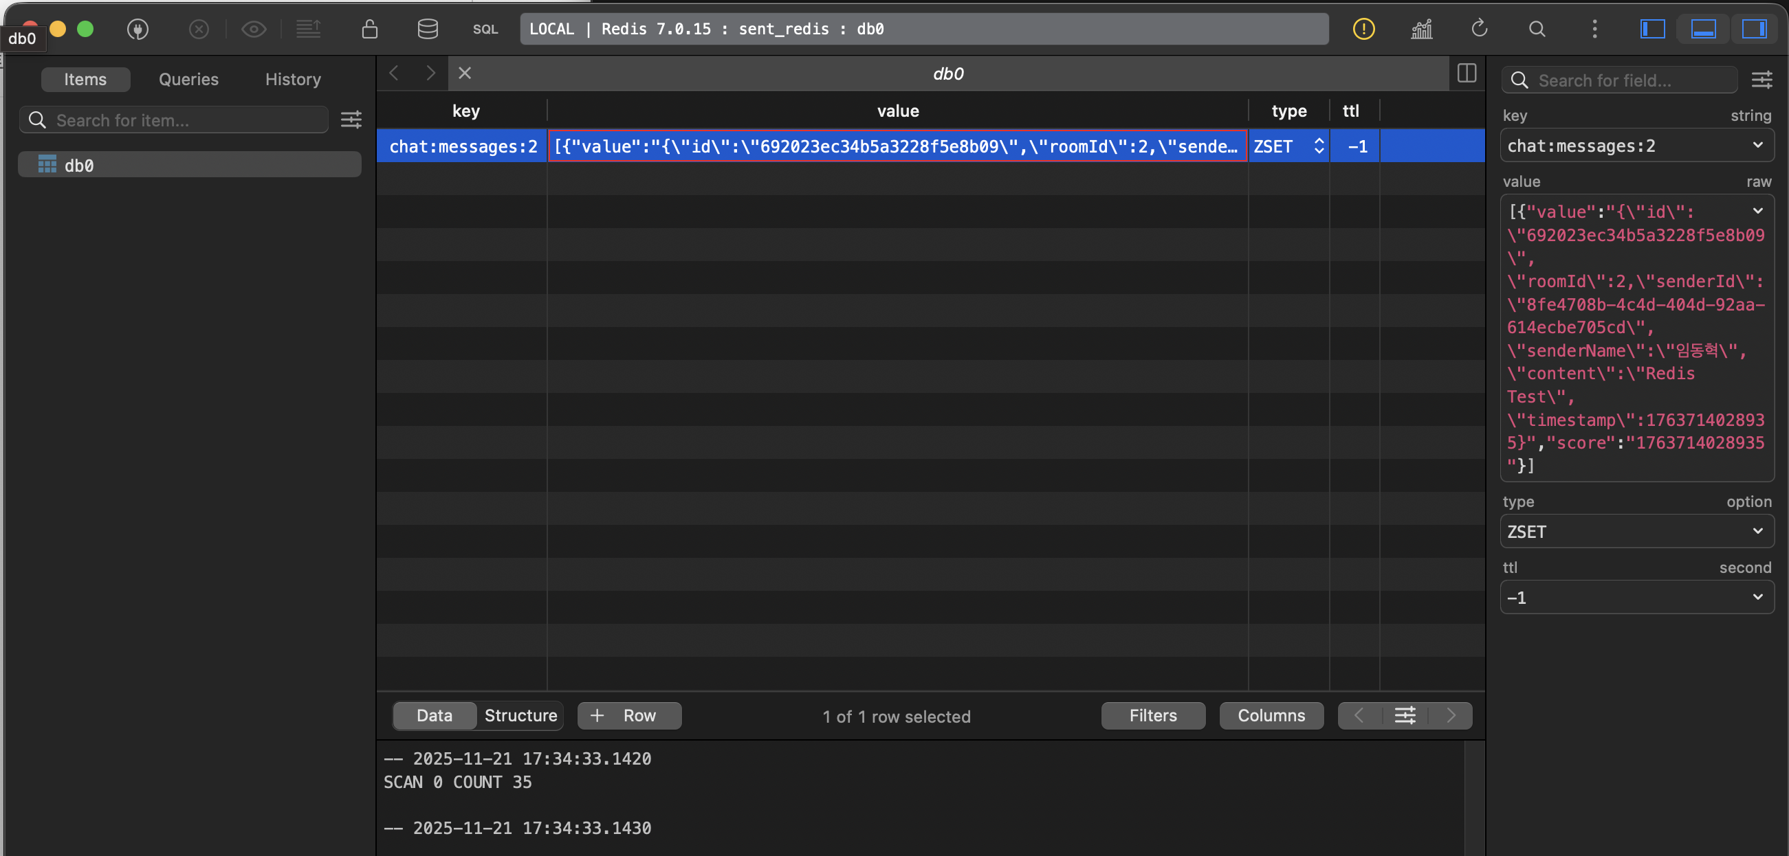Switch to the Structure tab

tap(520, 715)
